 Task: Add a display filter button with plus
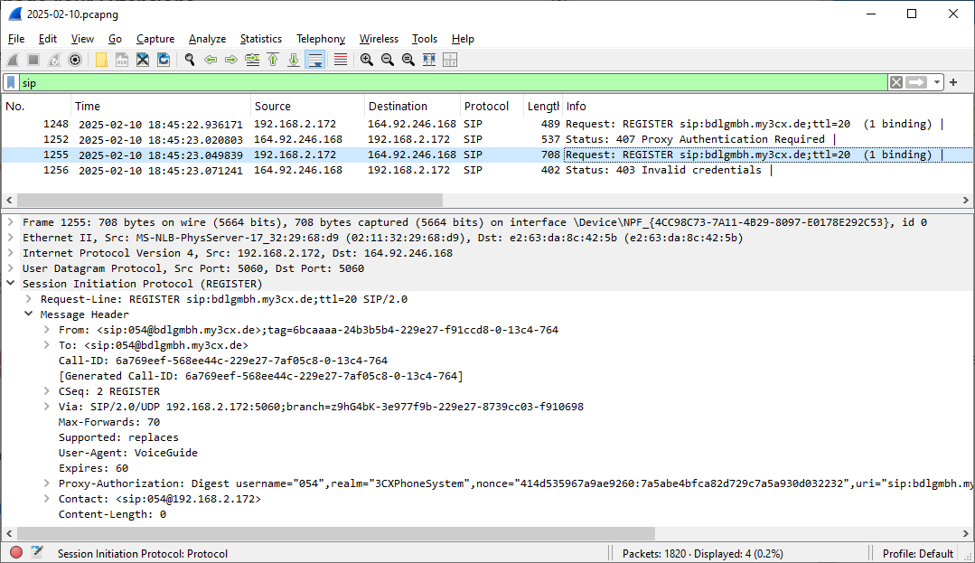click(953, 82)
